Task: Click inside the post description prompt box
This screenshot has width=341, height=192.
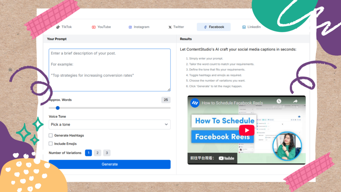Action: coord(110,70)
